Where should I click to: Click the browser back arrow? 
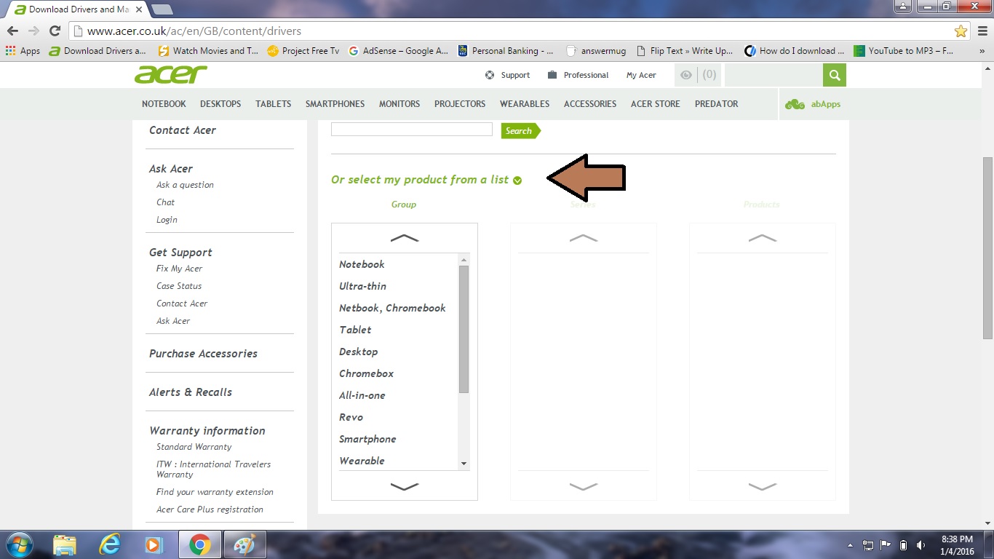(x=12, y=31)
